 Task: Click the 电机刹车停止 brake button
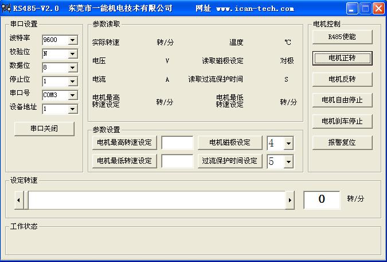point(342,121)
